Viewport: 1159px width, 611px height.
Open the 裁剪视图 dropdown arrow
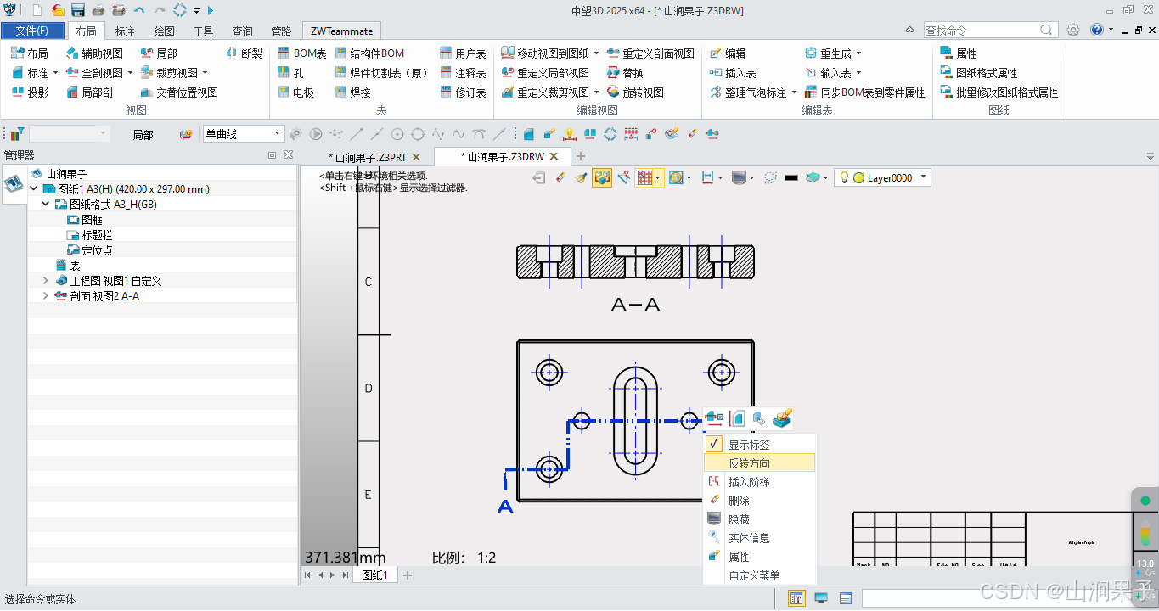[x=205, y=73]
